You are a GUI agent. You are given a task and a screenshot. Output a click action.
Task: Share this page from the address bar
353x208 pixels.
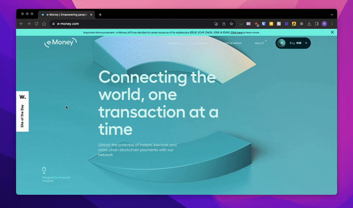coord(224,24)
